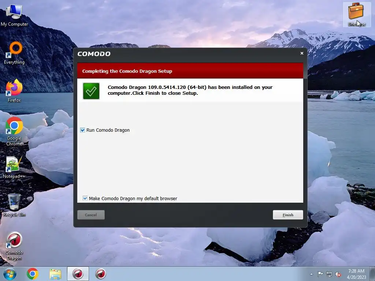Open Windows Explorer from the taskbar
This screenshot has width=375, height=281.
55,274
